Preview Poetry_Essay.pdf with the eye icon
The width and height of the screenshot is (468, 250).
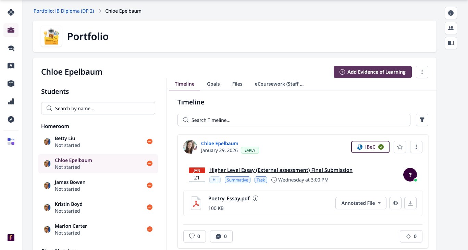[395, 203]
